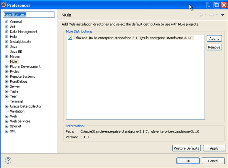
Task: Click the help question mark icon
Action: 8,161
